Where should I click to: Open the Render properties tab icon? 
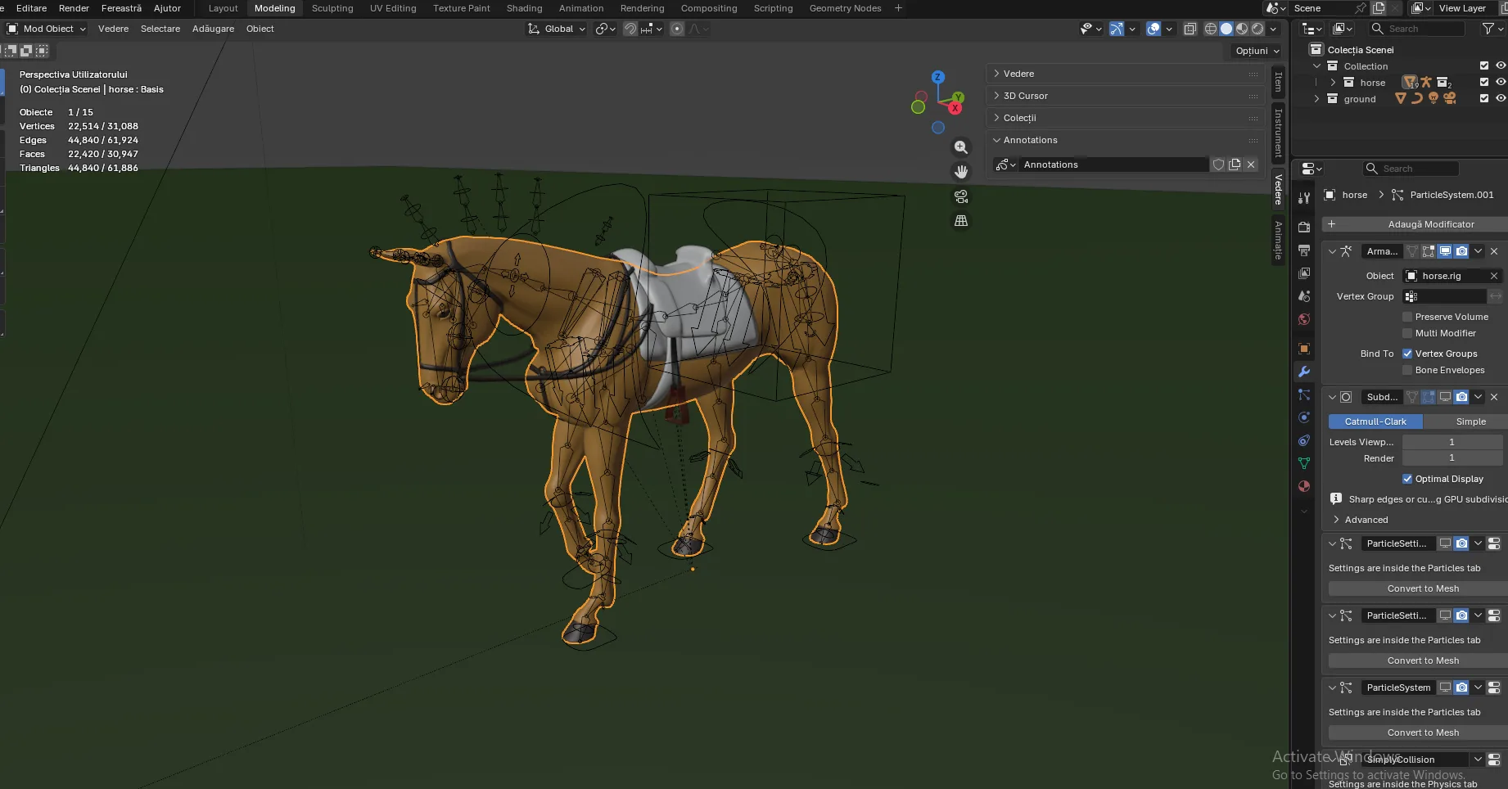(x=1304, y=228)
